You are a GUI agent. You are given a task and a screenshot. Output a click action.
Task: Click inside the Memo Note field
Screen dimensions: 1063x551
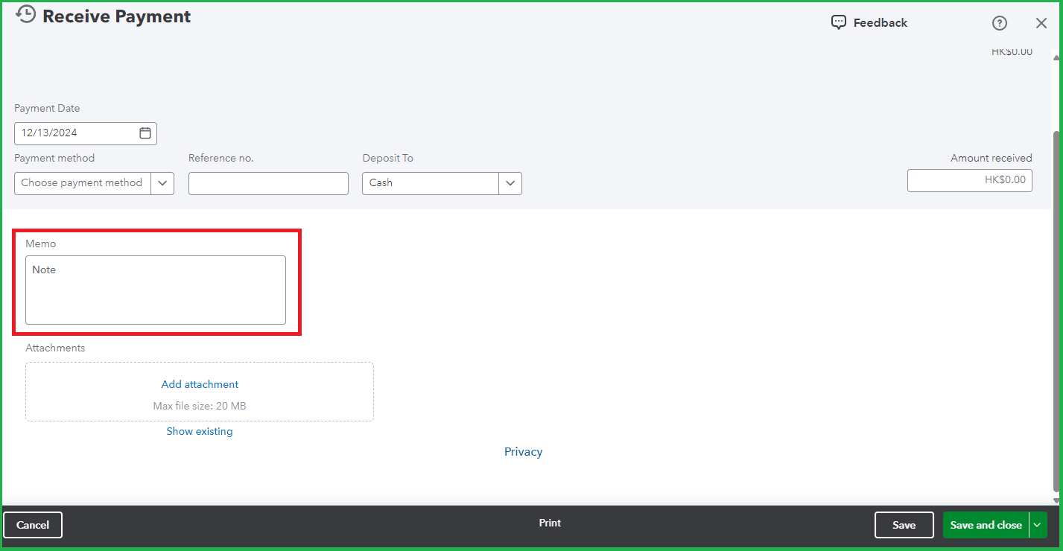pyautogui.click(x=155, y=289)
